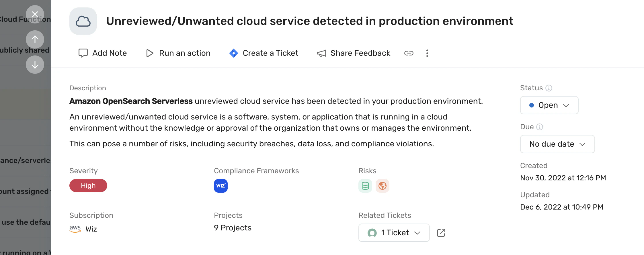644x255 pixels.
Task: Go to previous issue with up arrow
Action: pyautogui.click(x=35, y=39)
